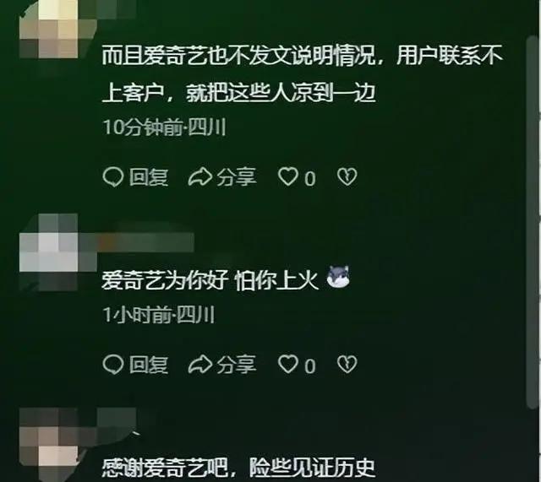This screenshot has width=541, height=482.
Task: Click the speech bubble icon under first comment
Action: (x=112, y=177)
